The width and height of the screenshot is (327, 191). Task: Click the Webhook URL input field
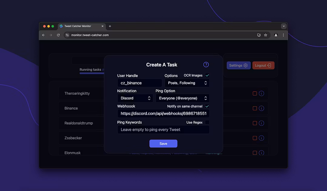coord(163,113)
